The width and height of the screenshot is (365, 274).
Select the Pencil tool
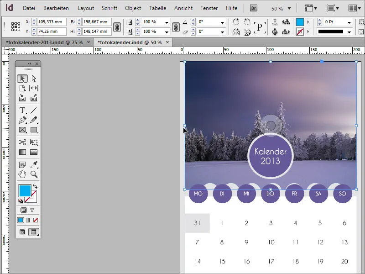(34, 120)
